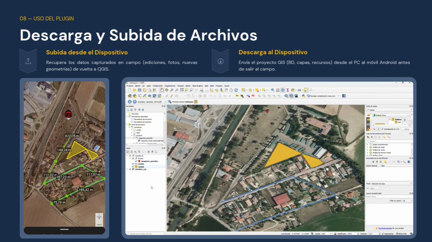The image size is (432, 242).
Task: Toggle camino line layer checkbox
Action: coord(133,164)
